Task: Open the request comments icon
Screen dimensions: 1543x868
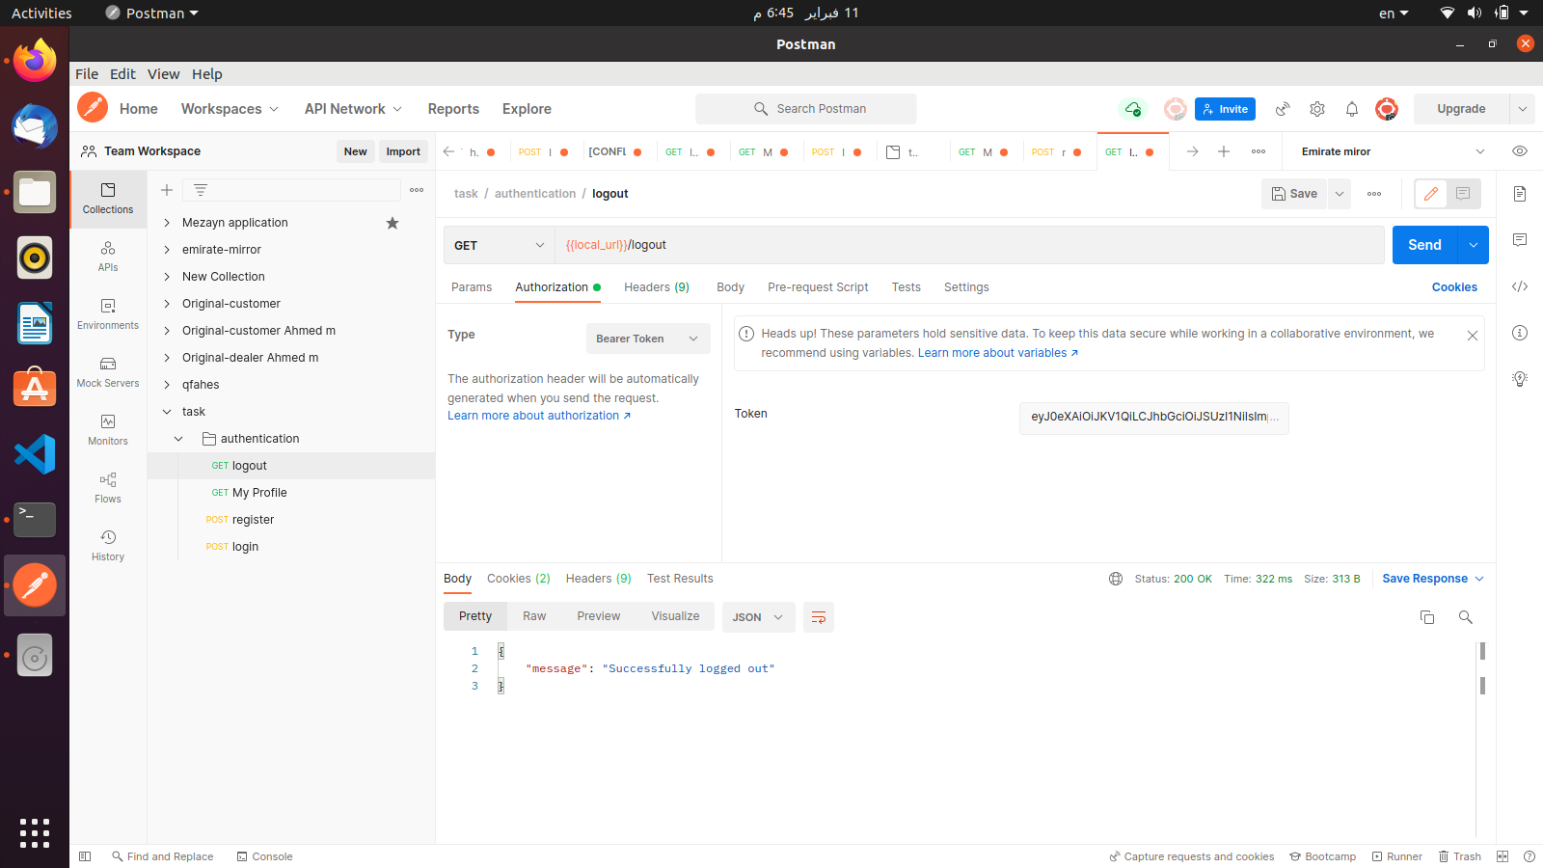Action: (x=1520, y=240)
